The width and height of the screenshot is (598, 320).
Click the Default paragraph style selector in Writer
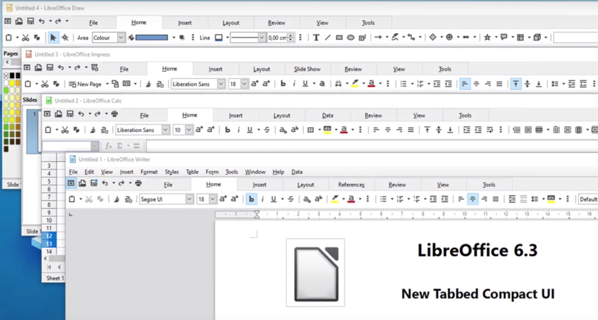588,199
